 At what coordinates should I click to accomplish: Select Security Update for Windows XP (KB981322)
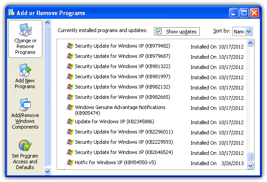[122, 66]
